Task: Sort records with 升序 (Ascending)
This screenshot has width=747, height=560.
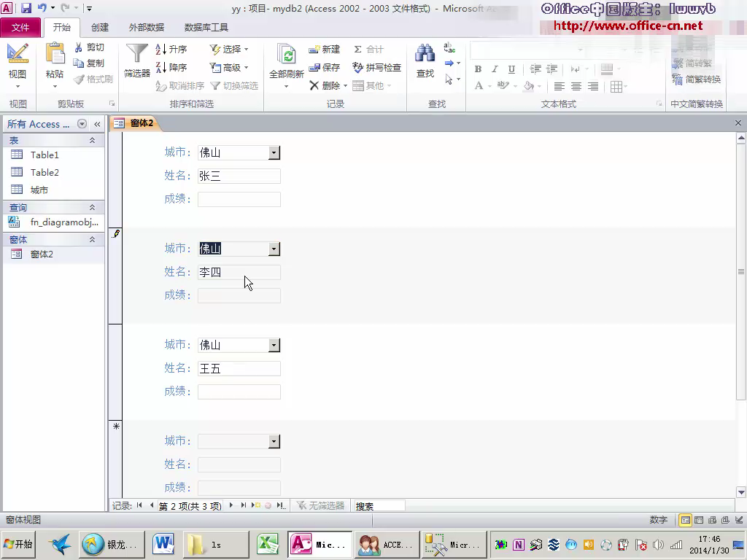Action: 171,49
